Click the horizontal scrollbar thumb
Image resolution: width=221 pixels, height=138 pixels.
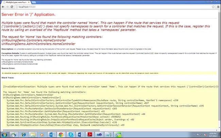[51, 130]
